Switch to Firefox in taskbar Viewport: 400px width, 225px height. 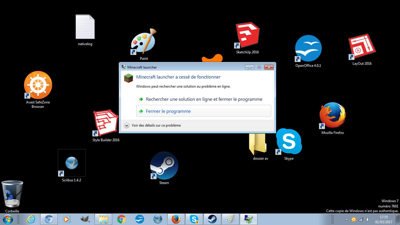click(176, 219)
